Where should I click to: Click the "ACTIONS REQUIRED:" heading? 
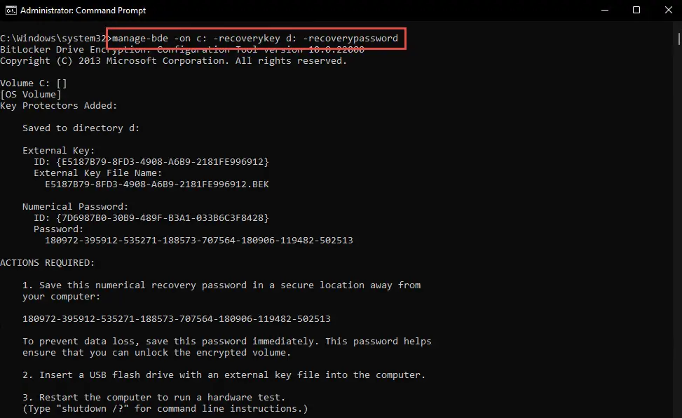[46, 263]
